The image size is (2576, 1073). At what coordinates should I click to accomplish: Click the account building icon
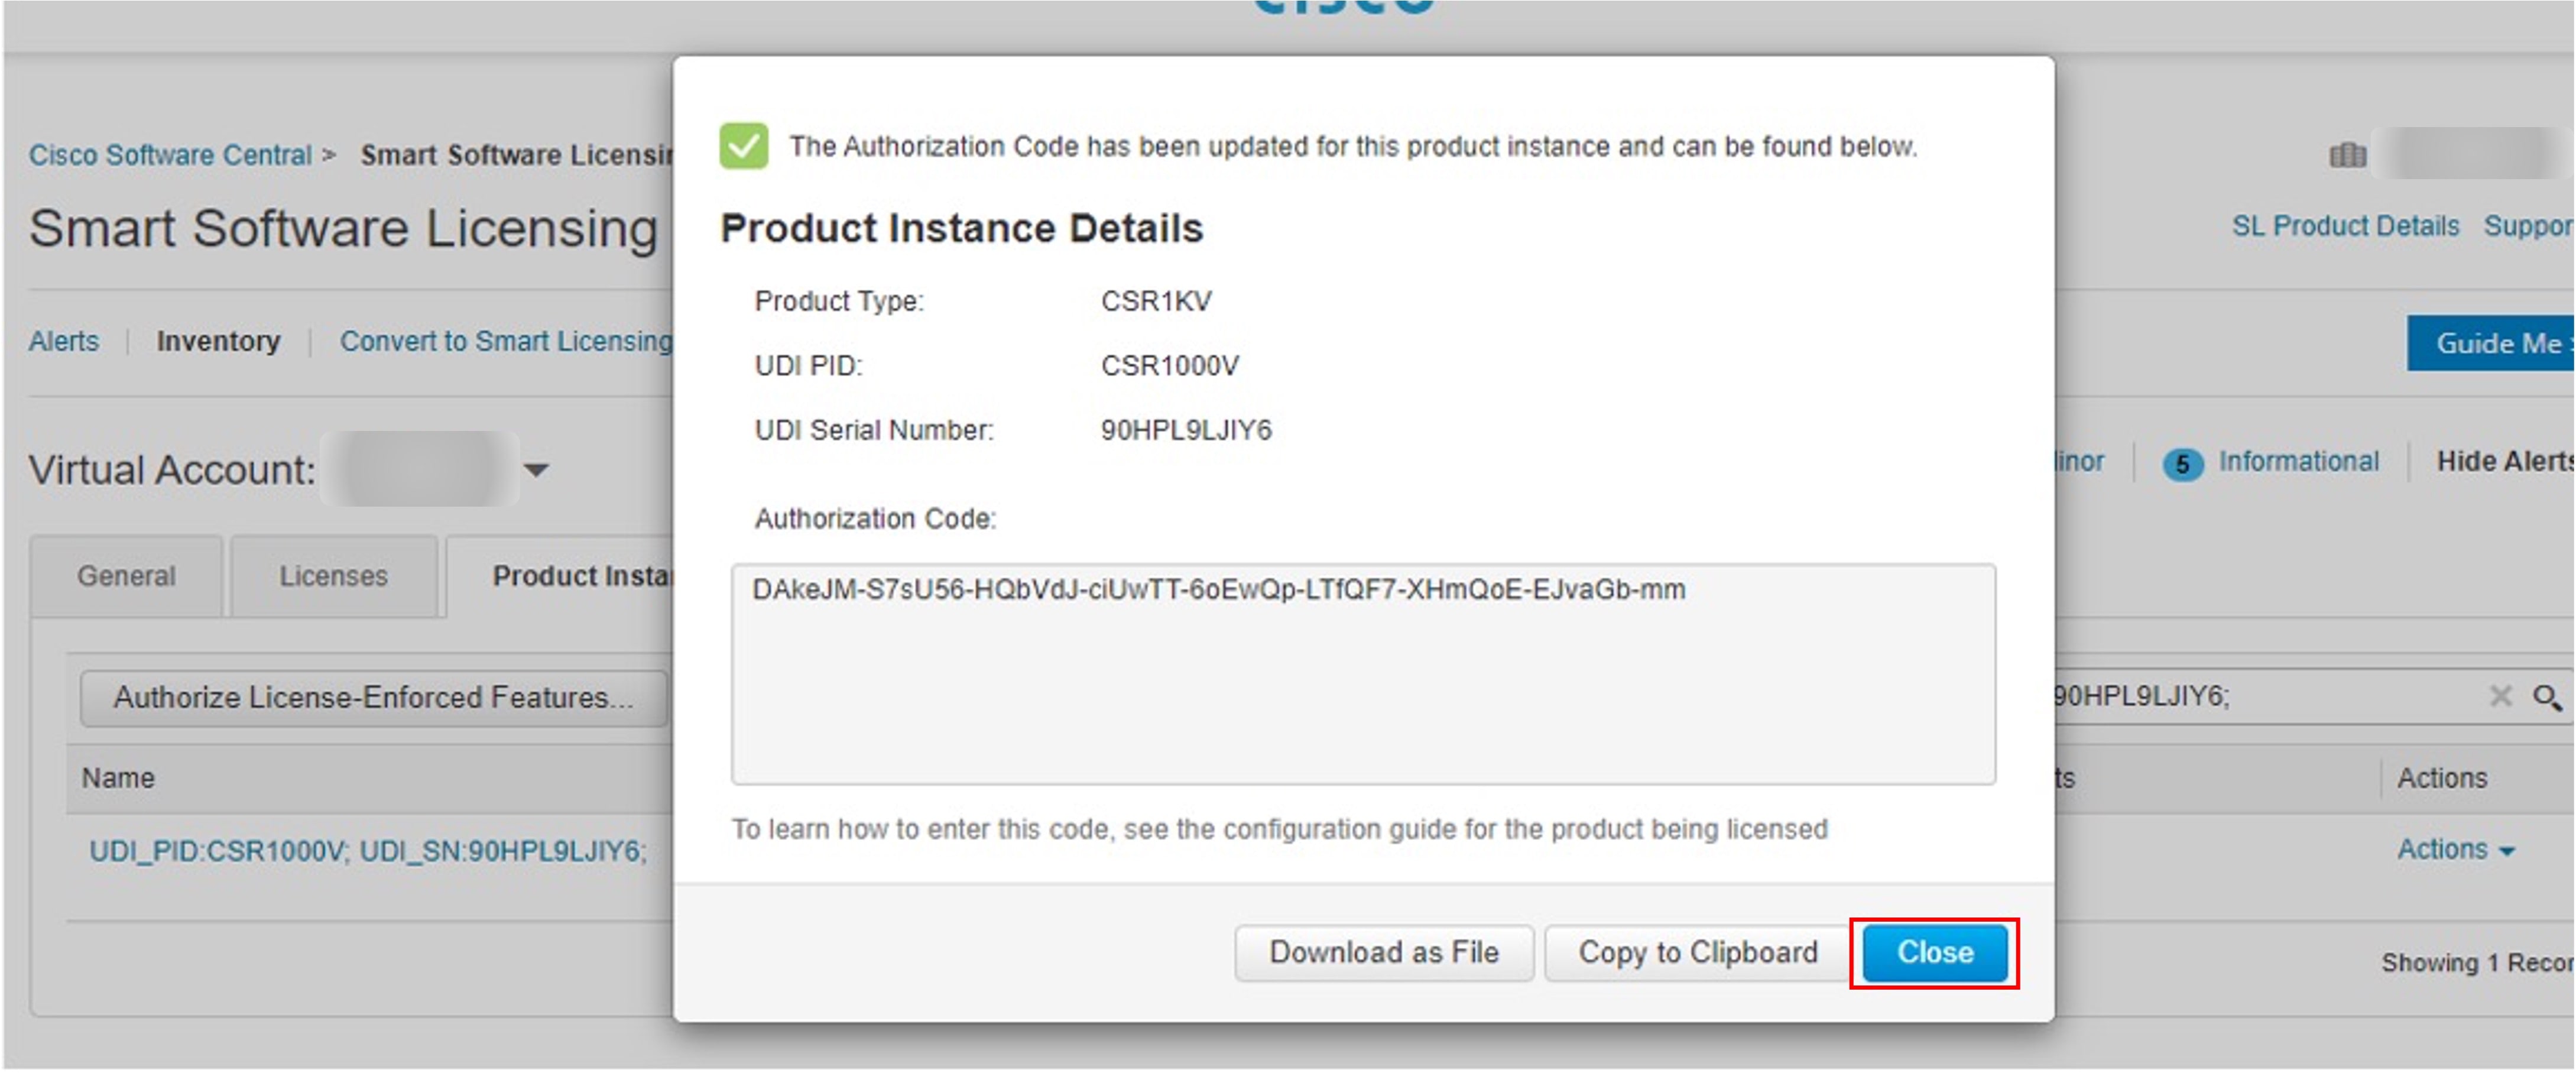(x=2347, y=155)
